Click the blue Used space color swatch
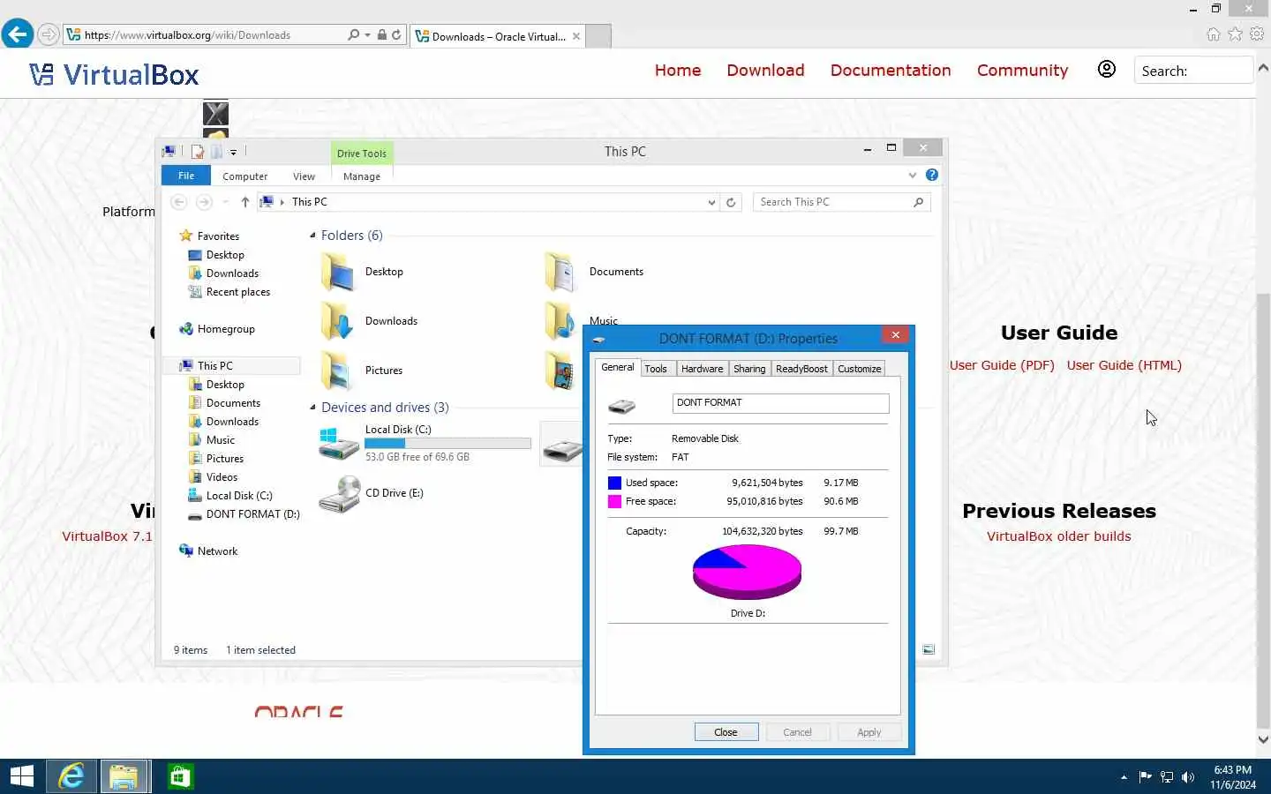The height and width of the screenshot is (794, 1271). tap(614, 483)
